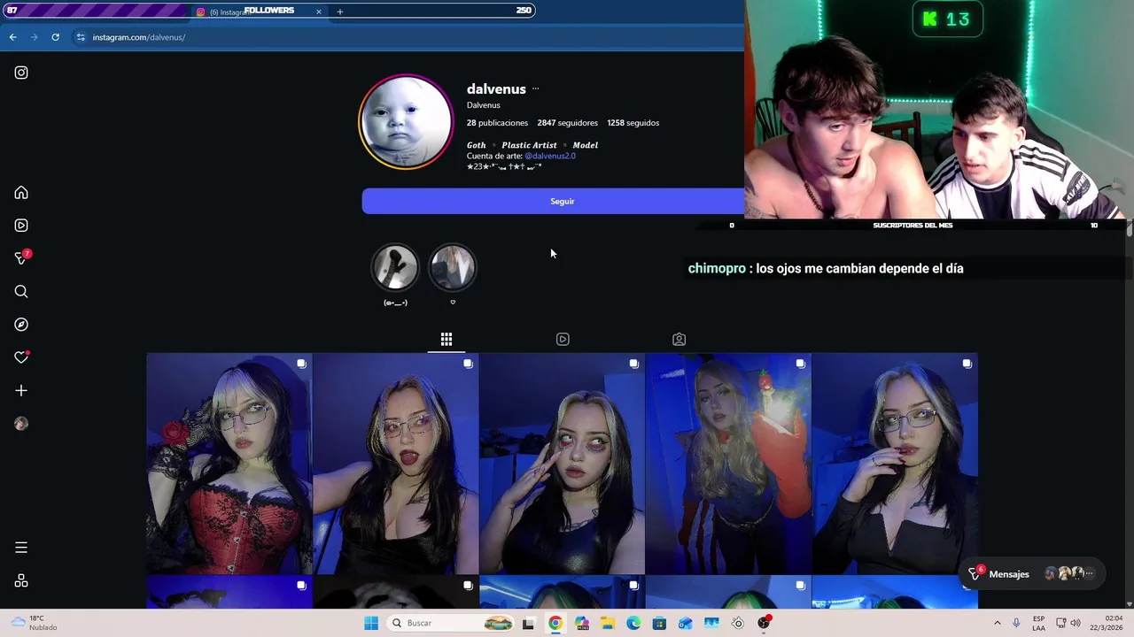The width and height of the screenshot is (1134, 637).
Task: Click the browser back arrow
Action: [x=12, y=37]
